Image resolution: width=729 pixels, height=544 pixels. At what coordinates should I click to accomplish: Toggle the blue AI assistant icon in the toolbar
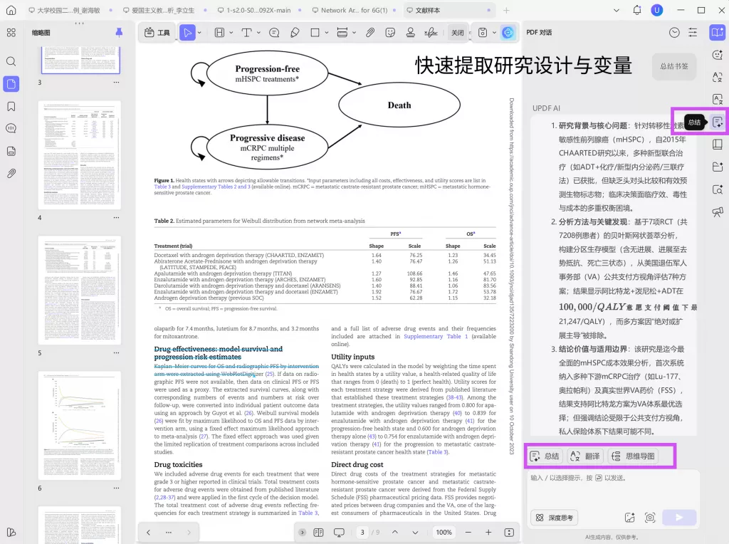[x=507, y=32]
